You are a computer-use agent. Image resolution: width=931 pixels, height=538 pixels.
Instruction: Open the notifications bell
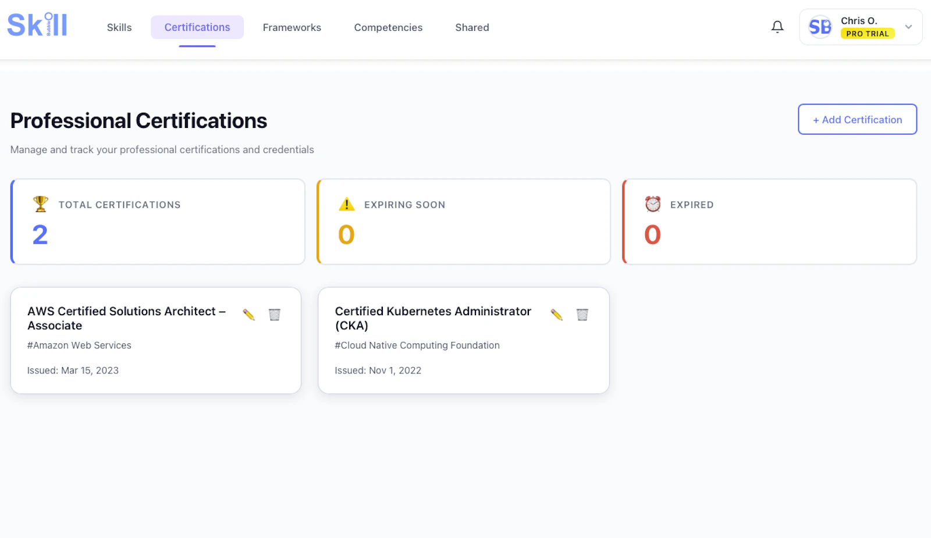coord(777,27)
